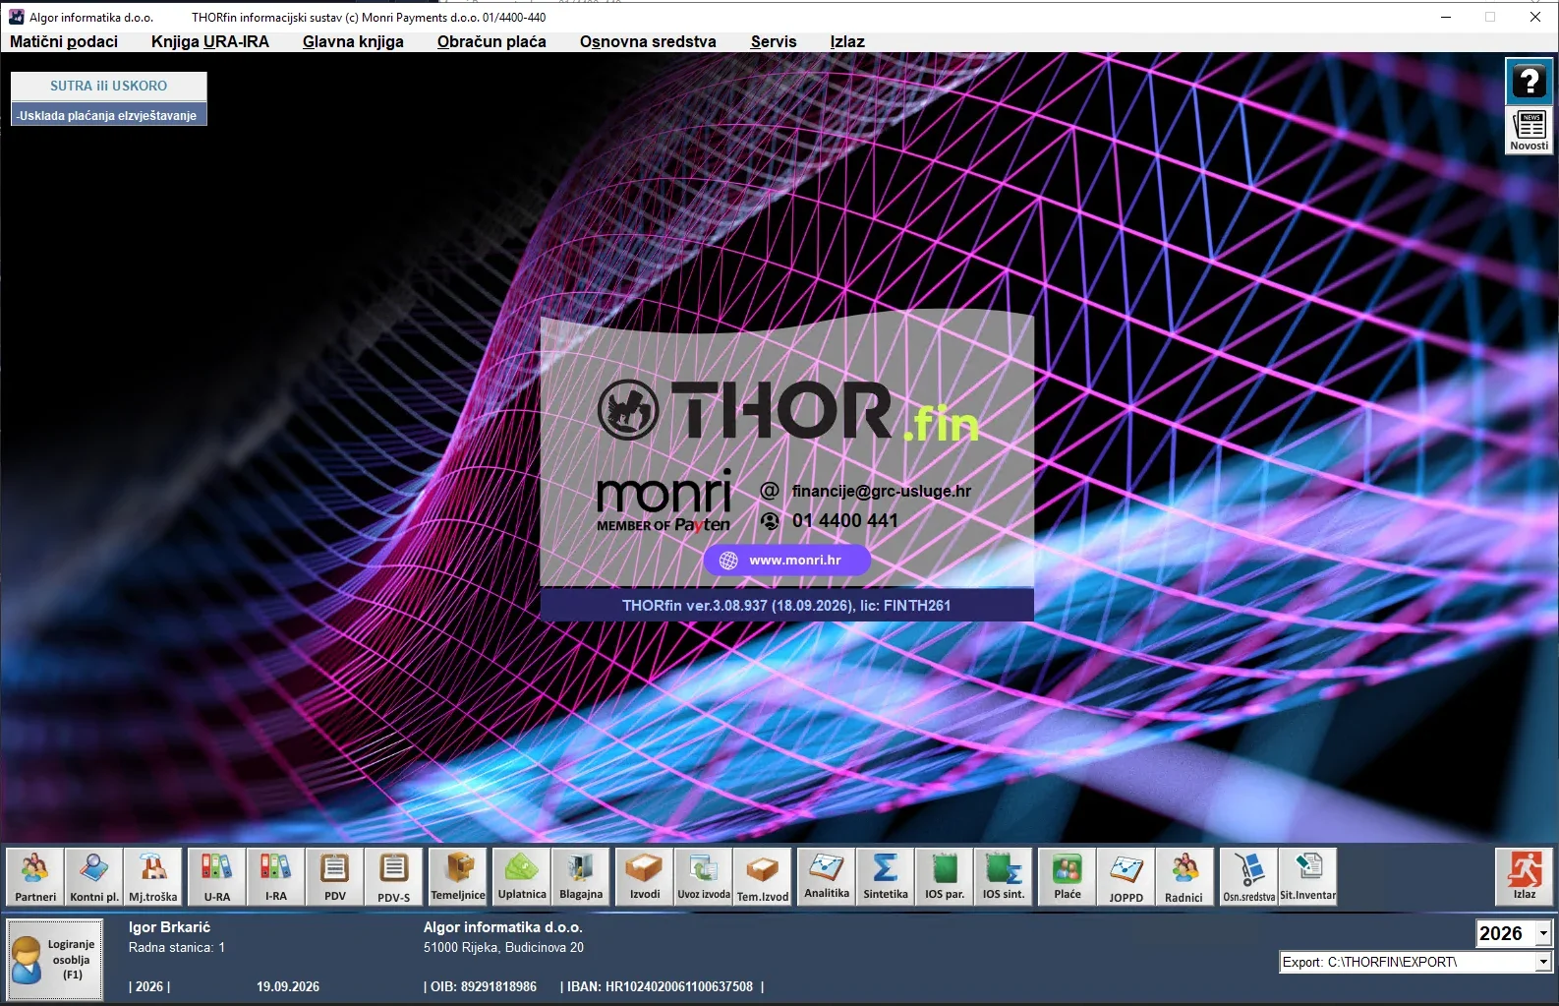
Task: Open the JOPPD form icon
Action: click(1126, 876)
